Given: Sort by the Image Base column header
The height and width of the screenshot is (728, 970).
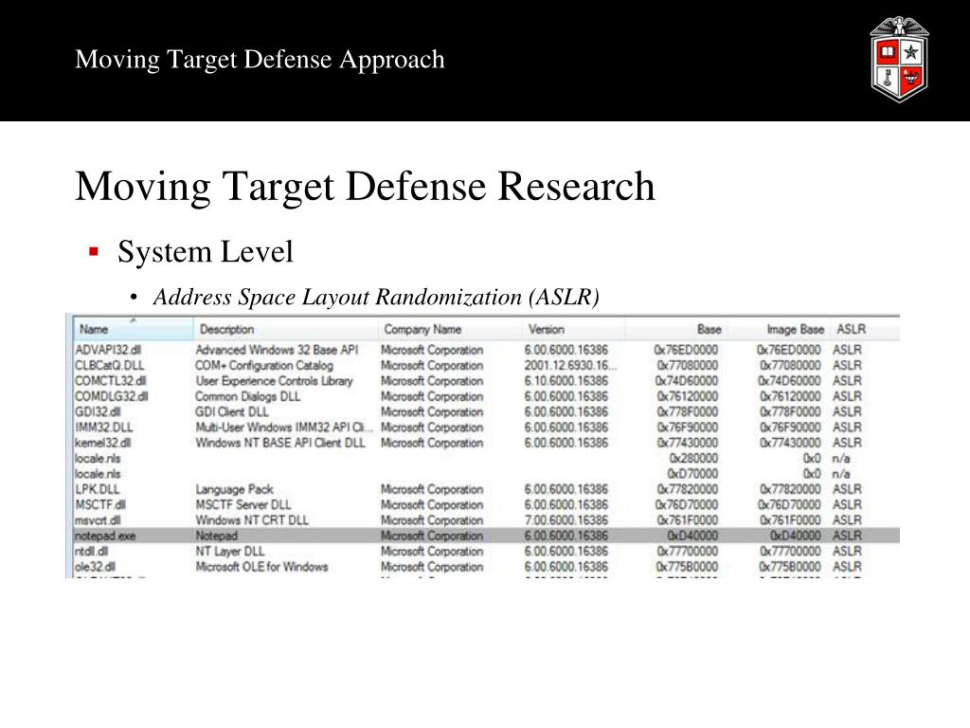Looking at the screenshot, I should point(779,329).
